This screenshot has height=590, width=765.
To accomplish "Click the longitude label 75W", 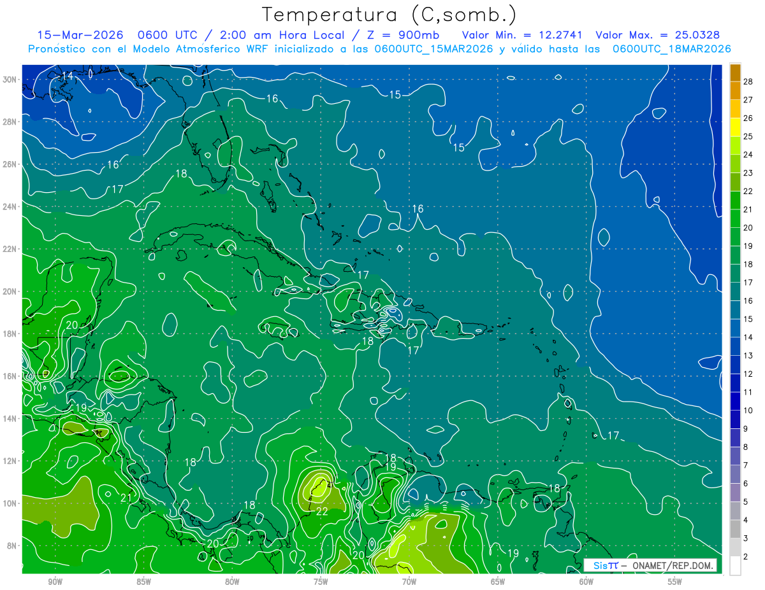I will point(321,582).
